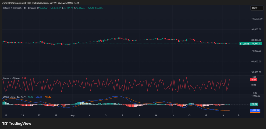Click the workwithshayan created with TradingView.com header
The image size is (266, 129).
click(x=40, y=3)
